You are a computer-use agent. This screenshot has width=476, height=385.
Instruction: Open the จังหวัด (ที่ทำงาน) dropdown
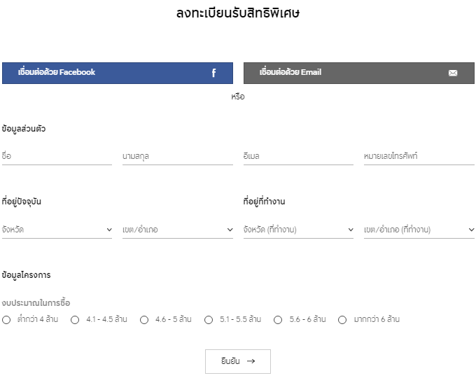tap(298, 230)
